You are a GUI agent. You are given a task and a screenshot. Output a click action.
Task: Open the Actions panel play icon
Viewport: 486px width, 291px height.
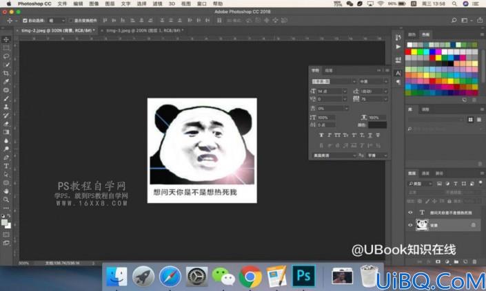point(398,47)
